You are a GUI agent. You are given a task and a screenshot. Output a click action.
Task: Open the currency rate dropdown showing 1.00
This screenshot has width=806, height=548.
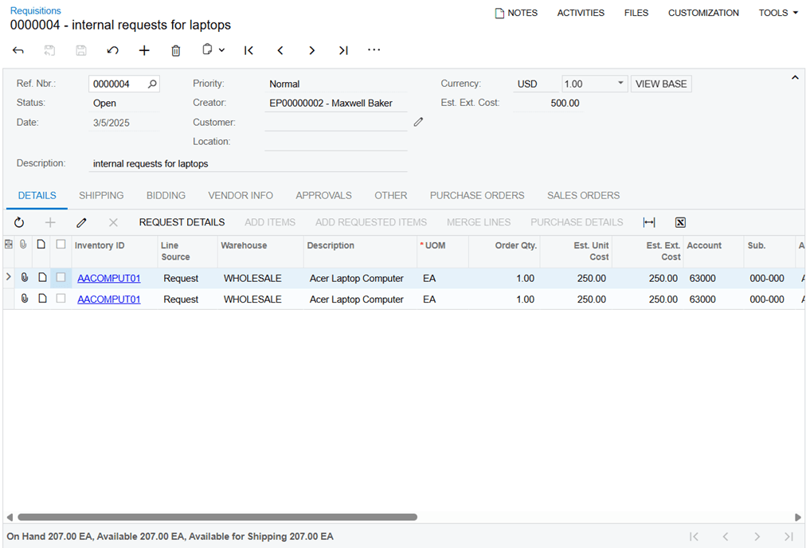coord(620,83)
